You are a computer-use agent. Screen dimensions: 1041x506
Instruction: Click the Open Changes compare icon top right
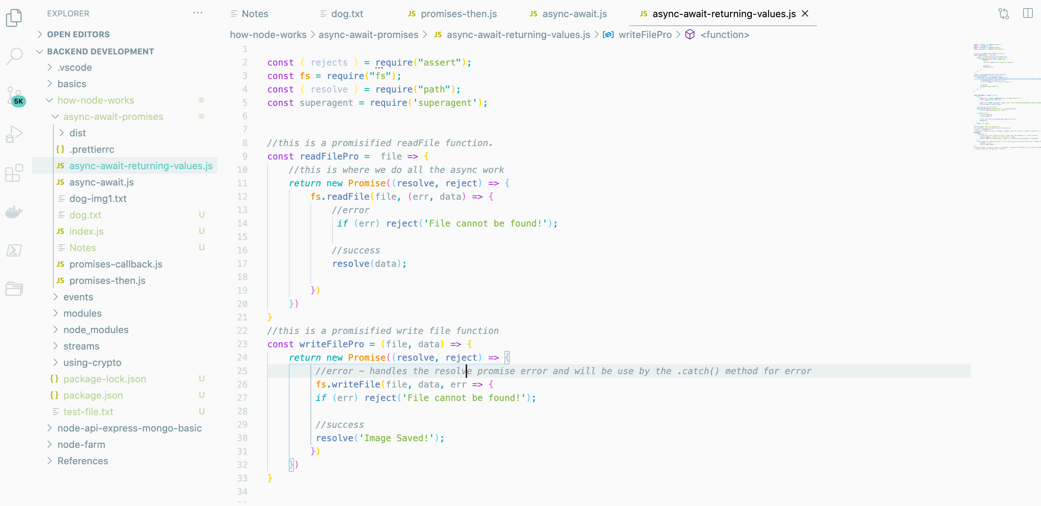1004,13
